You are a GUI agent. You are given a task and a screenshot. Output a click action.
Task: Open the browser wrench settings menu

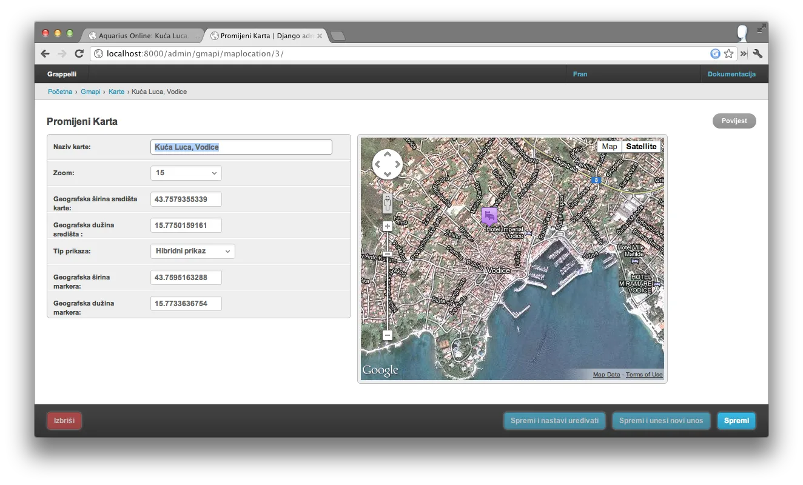coord(758,54)
